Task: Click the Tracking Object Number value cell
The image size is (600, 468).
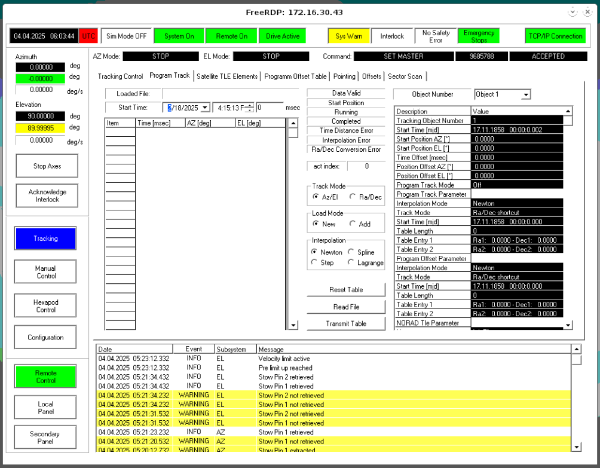Action: (x=517, y=121)
